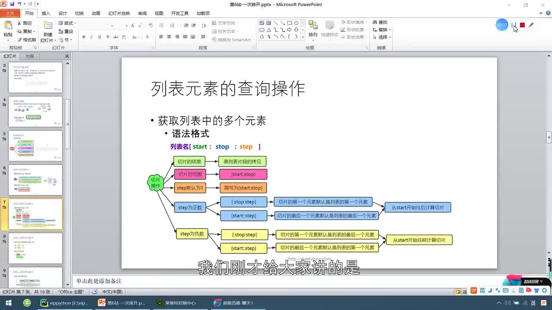Save the presentation from quick access toolbar
552x310 pixels.
coord(12,4)
